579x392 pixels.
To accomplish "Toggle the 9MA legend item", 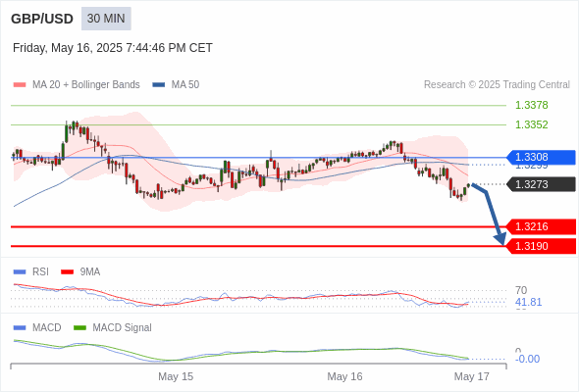I will 80,271.
